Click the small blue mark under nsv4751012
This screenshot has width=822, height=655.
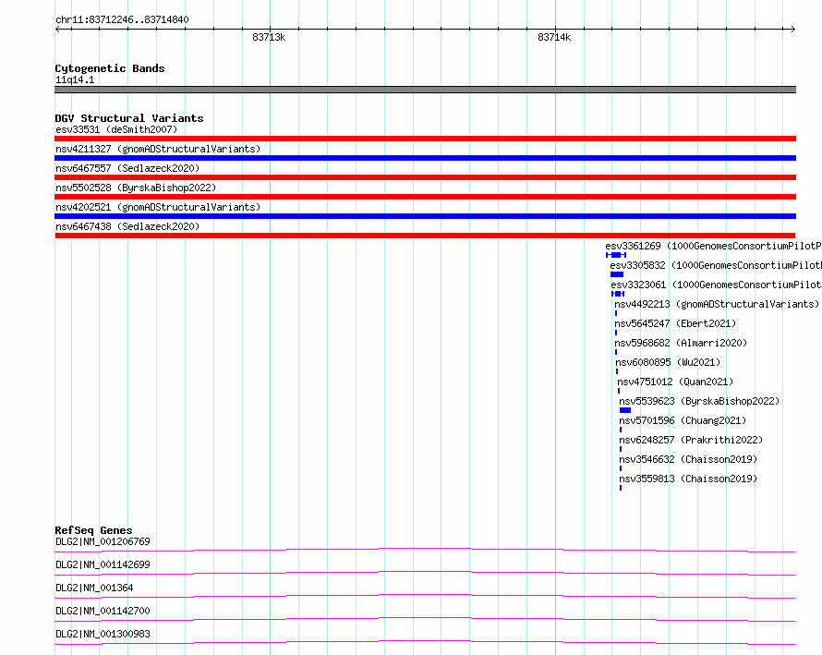619,391
